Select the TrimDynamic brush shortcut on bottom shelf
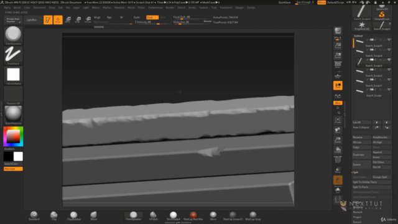Screen dimensions: 398x224 (x=134, y=216)
